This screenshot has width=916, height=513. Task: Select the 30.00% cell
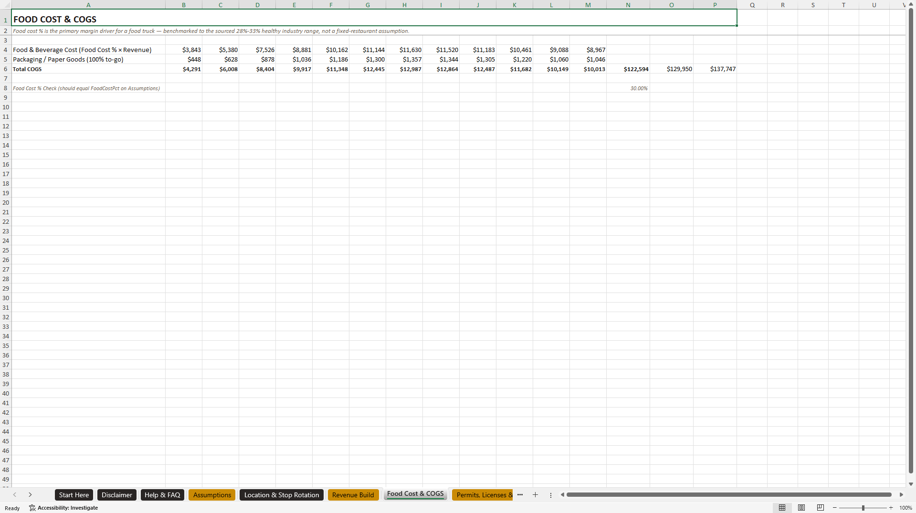pyautogui.click(x=628, y=88)
